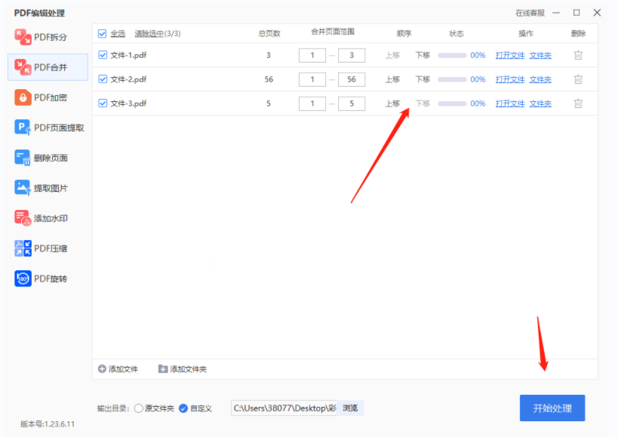Image resolution: width=618 pixels, height=437 pixels.
Task: Click progress bar of 文件-1.pdf
Action: pyautogui.click(x=452, y=55)
